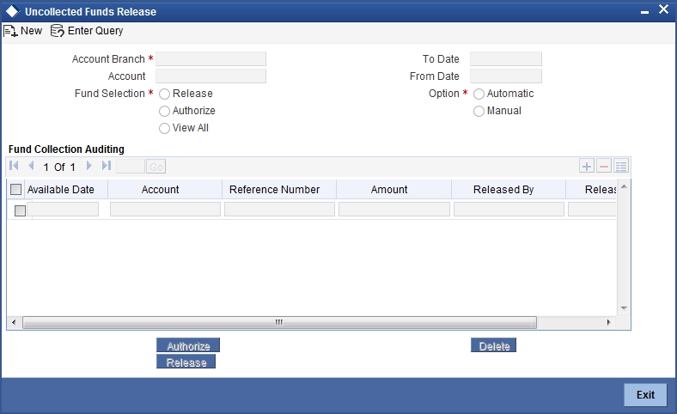Jump to last page arrow in grid
The width and height of the screenshot is (677, 414).
[107, 166]
